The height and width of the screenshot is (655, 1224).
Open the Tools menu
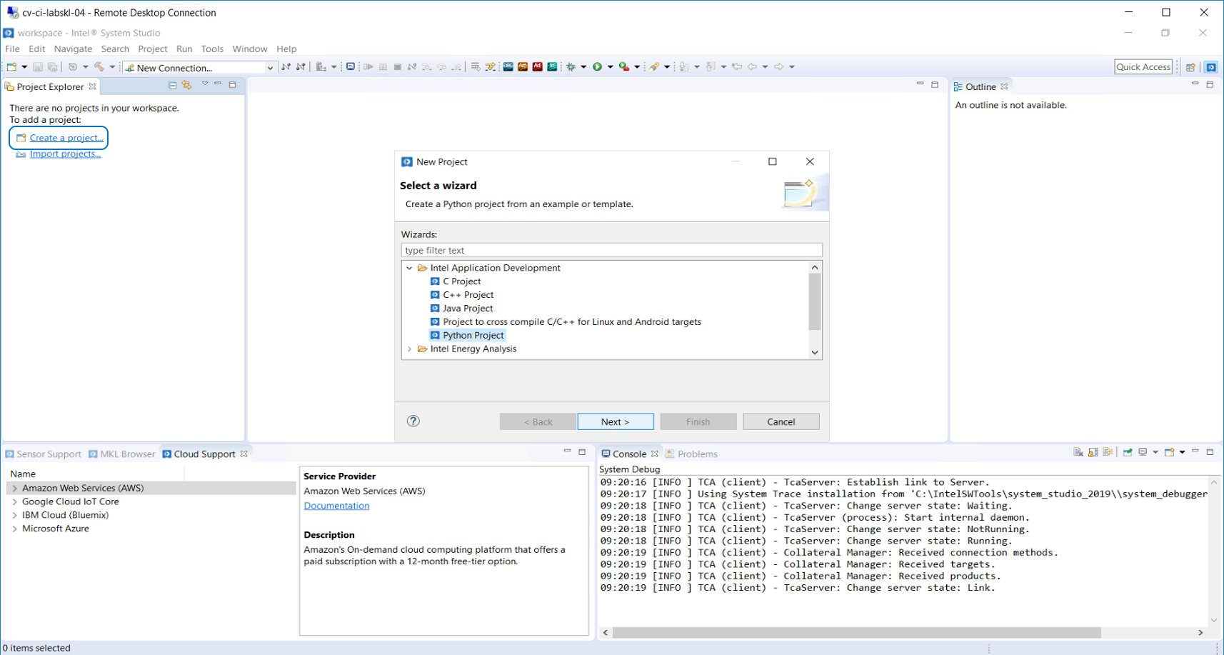pos(212,49)
